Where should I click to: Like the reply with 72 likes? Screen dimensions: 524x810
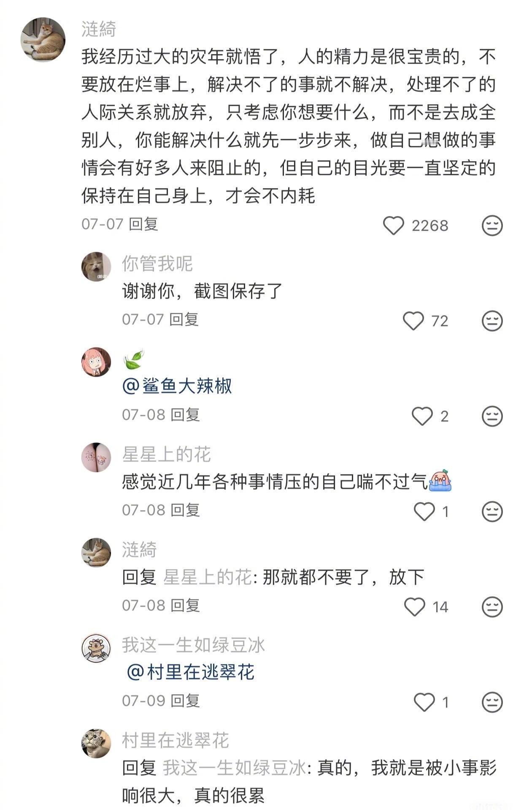point(413,321)
